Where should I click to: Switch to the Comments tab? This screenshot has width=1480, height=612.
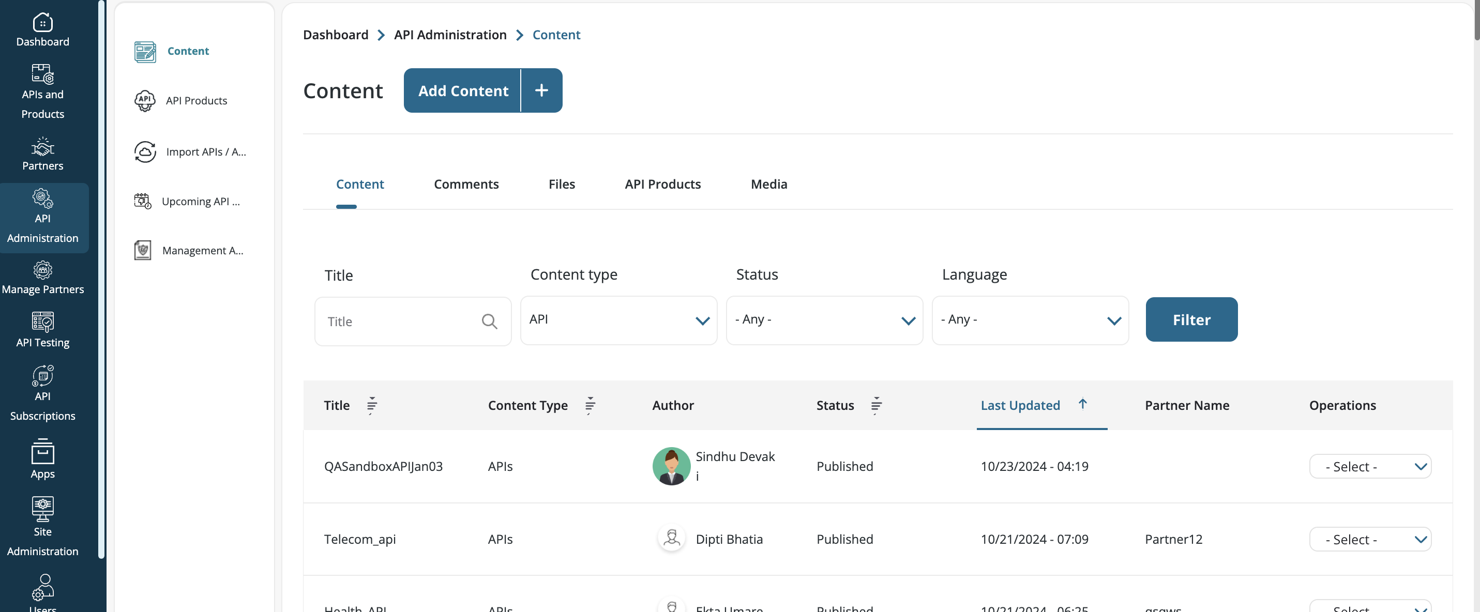[466, 185]
